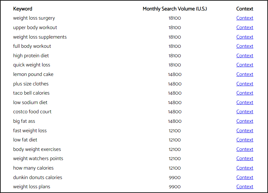This screenshot has height=193, width=268.
Task: Click Context link for body weight exercises
Action: (x=245, y=149)
